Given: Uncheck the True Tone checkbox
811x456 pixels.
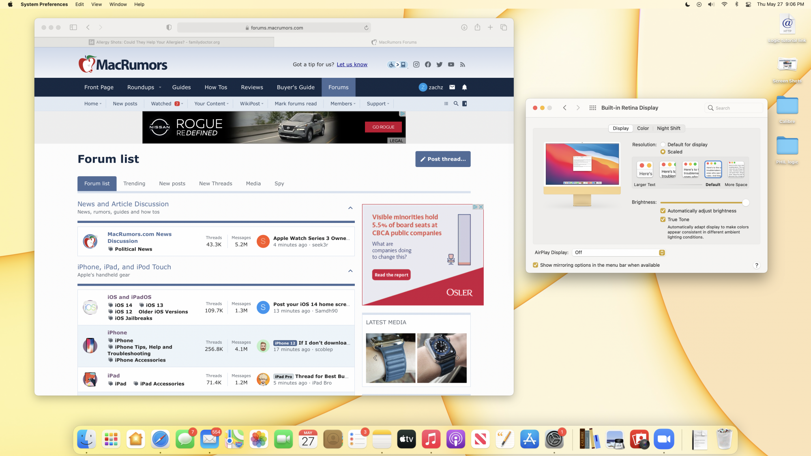Looking at the screenshot, I should (663, 220).
